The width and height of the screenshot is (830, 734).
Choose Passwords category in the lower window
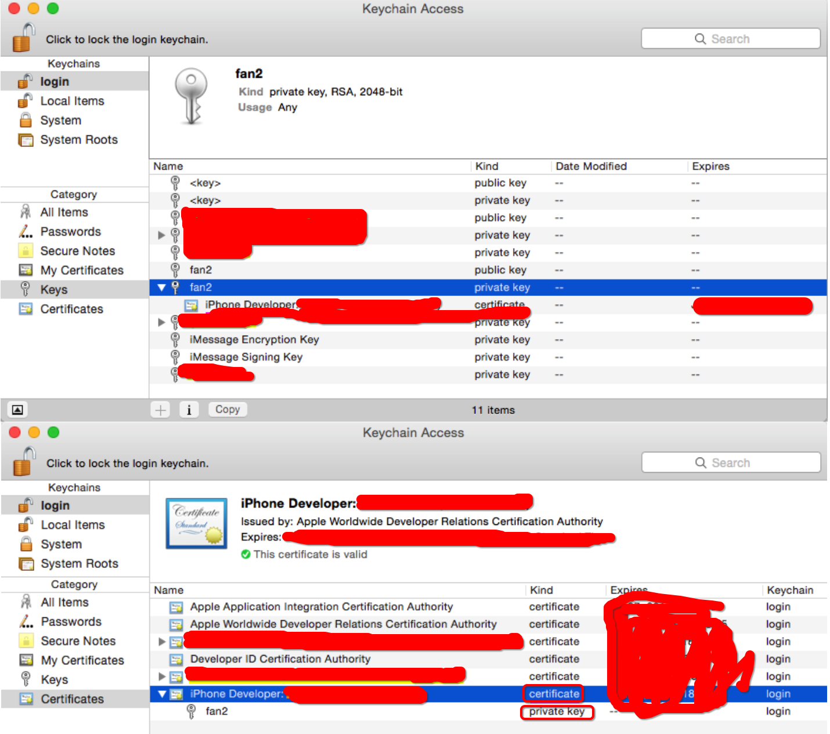point(75,621)
